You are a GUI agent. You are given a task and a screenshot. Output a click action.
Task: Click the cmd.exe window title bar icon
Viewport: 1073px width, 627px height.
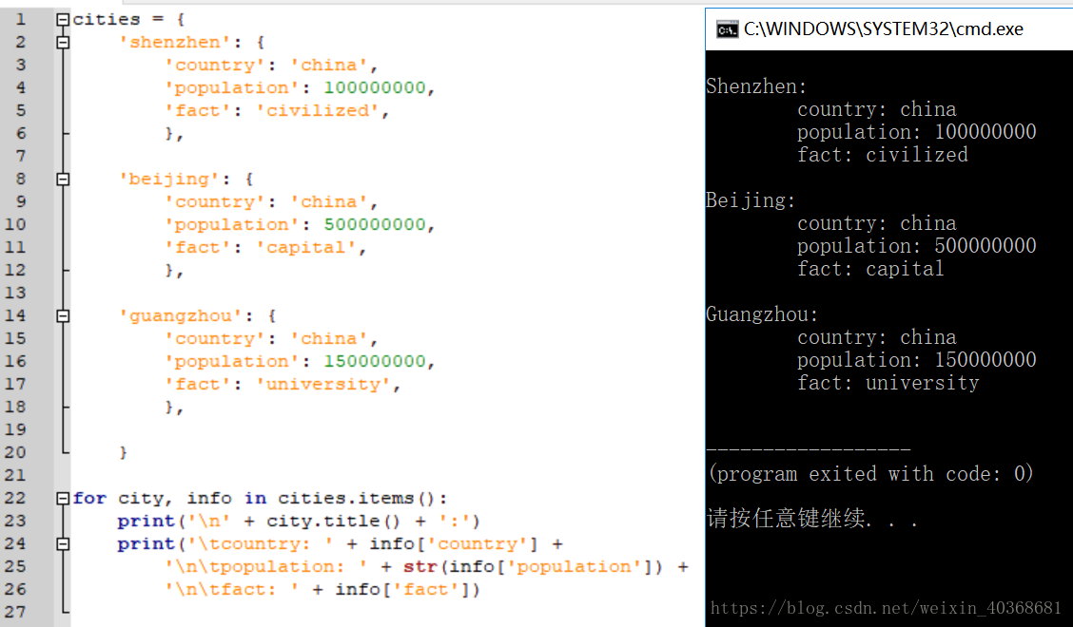727,29
